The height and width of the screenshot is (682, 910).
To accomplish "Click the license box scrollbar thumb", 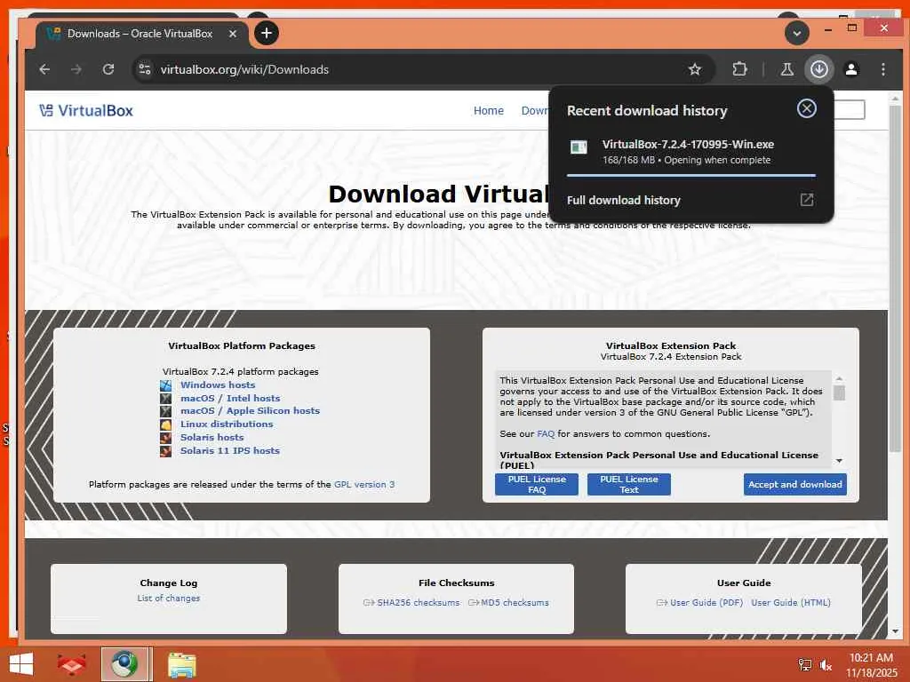I will click(x=839, y=393).
